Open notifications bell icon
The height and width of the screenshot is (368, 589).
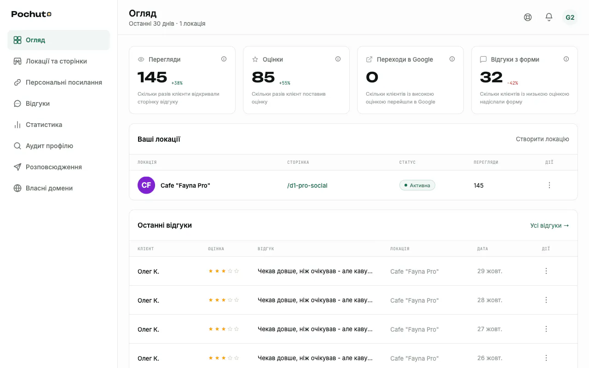[x=549, y=17]
